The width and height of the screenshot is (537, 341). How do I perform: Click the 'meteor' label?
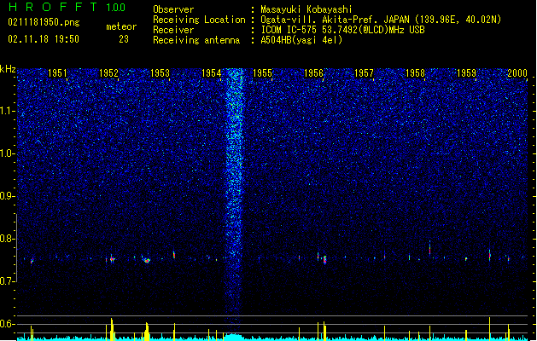pyautogui.click(x=121, y=26)
